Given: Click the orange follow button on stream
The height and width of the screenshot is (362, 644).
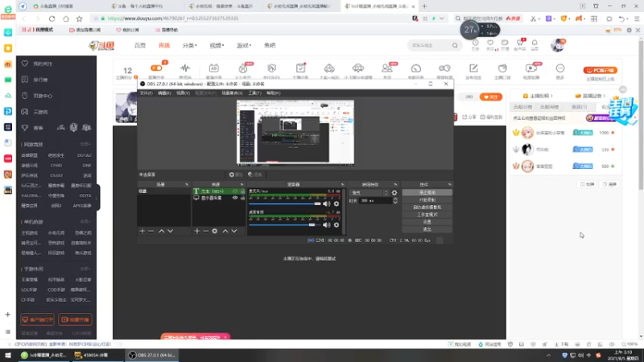Looking at the screenshot, I should pos(491,97).
